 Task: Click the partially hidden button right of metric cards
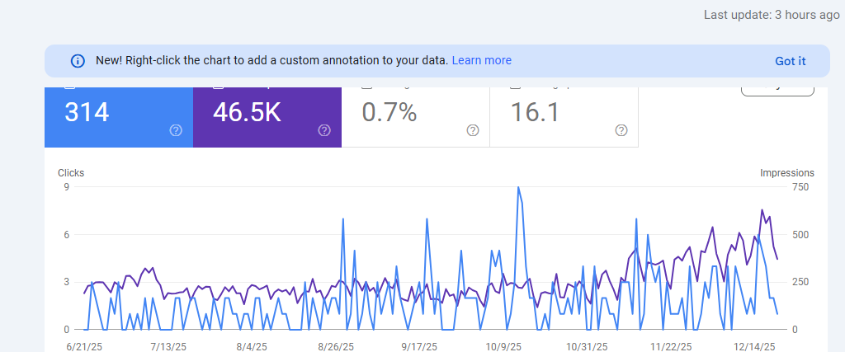click(x=777, y=89)
